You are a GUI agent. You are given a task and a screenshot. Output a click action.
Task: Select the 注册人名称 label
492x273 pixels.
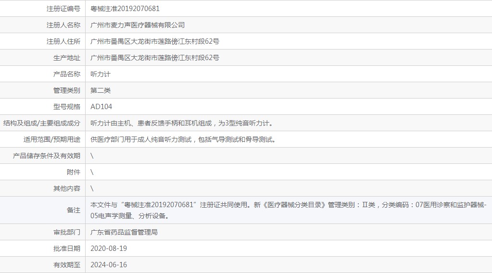63,25
